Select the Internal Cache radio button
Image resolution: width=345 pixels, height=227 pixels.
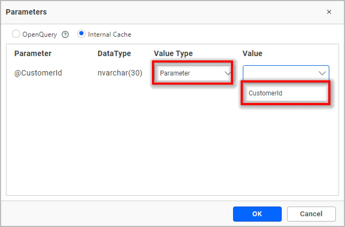point(81,34)
